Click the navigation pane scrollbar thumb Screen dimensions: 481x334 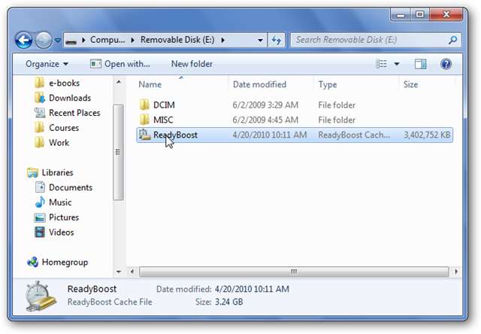(x=119, y=152)
